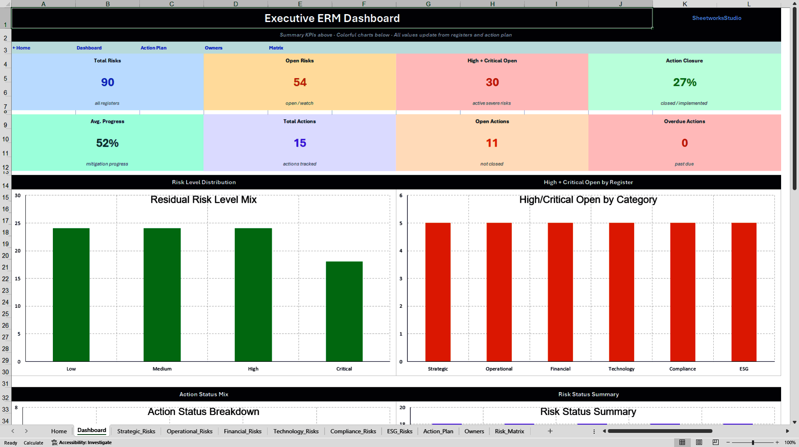Image resolution: width=799 pixels, height=447 pixels.
Task: Follow the Dashboard navigation link in row 3
Action: (89, 48)
